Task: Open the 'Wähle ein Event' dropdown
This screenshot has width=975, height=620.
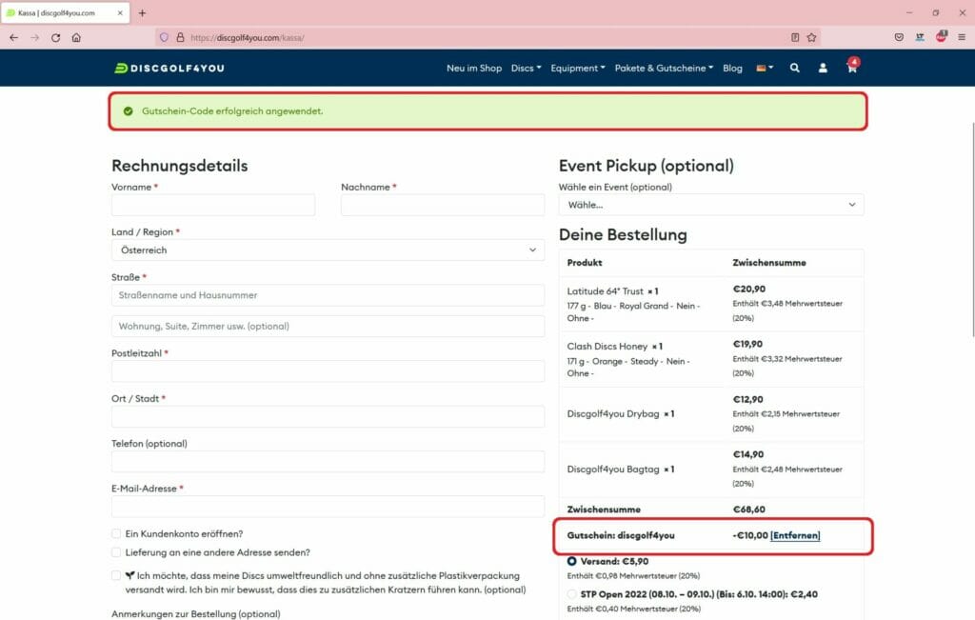Action: click(x=710, y=205)
